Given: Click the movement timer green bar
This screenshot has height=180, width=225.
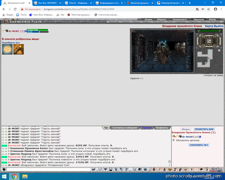Looking at the screenshot, I should (209, 31).
